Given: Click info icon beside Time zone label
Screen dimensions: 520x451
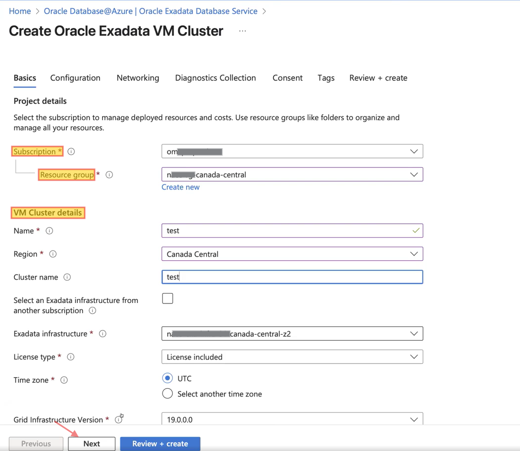Looking at the screenshot, I should (x=64, y=380).
